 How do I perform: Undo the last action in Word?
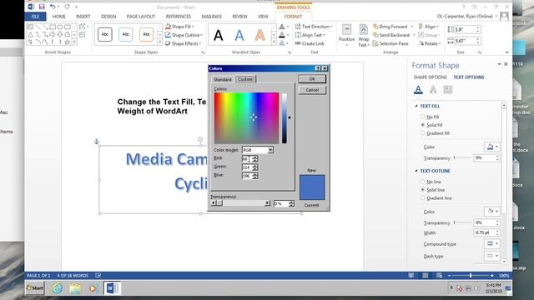point(53,7)
